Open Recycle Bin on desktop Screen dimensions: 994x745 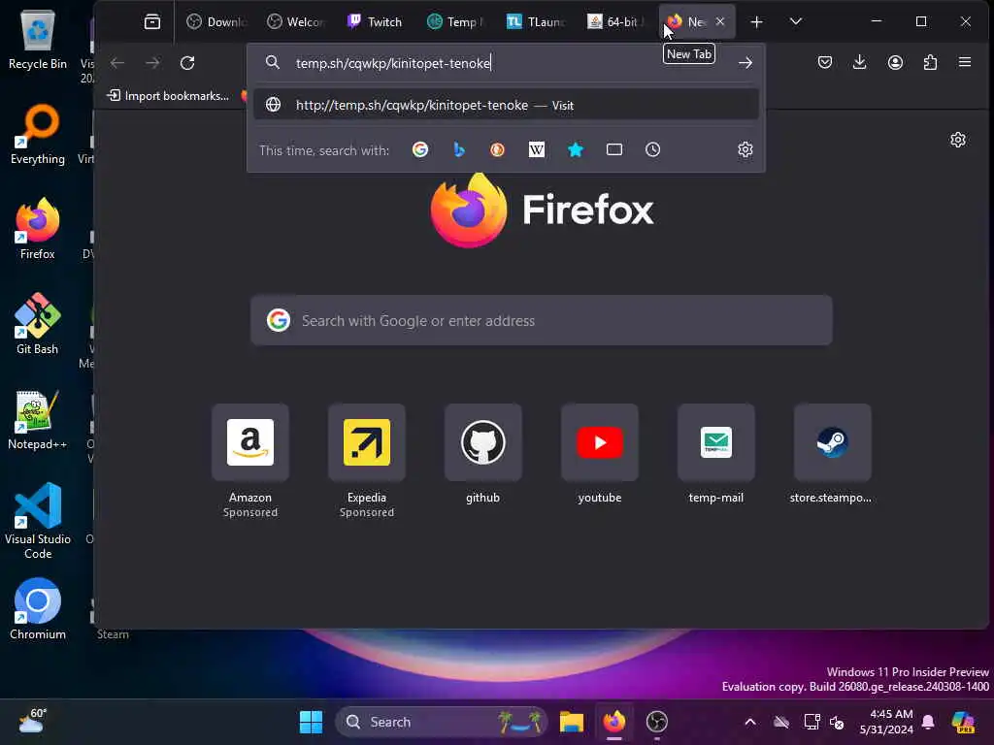[x=38, y=39]
